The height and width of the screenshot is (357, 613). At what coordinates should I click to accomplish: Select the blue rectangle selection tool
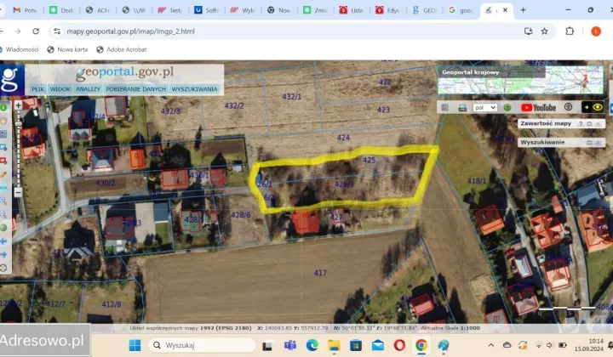pyautogui.click(x=3, y=148)
